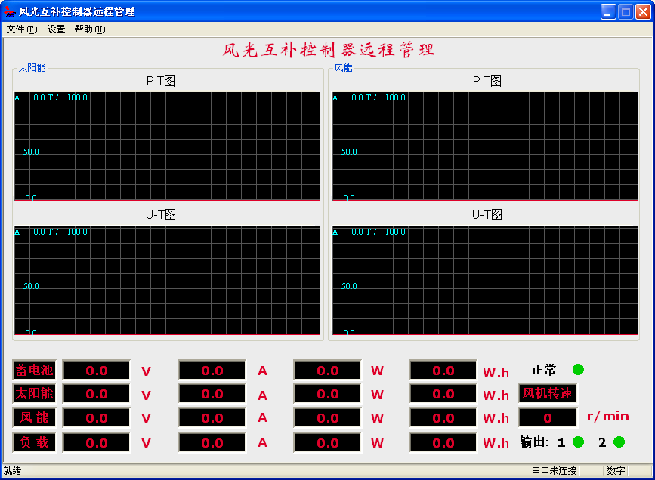The height and width of the screenshot is (480, 655).
Task: Click the 蓄电池 label button
Action: click(x=35, y=371)
